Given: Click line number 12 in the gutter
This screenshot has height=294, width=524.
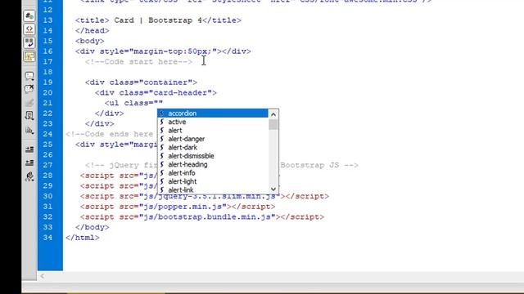Looking at the screenshot, I should tap(47, 10).
